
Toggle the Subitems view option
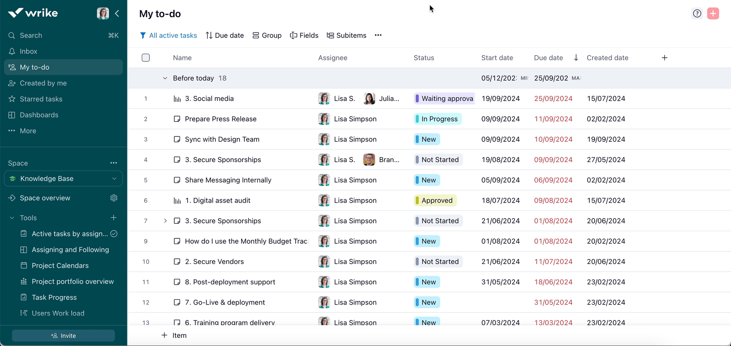(346, 35)
